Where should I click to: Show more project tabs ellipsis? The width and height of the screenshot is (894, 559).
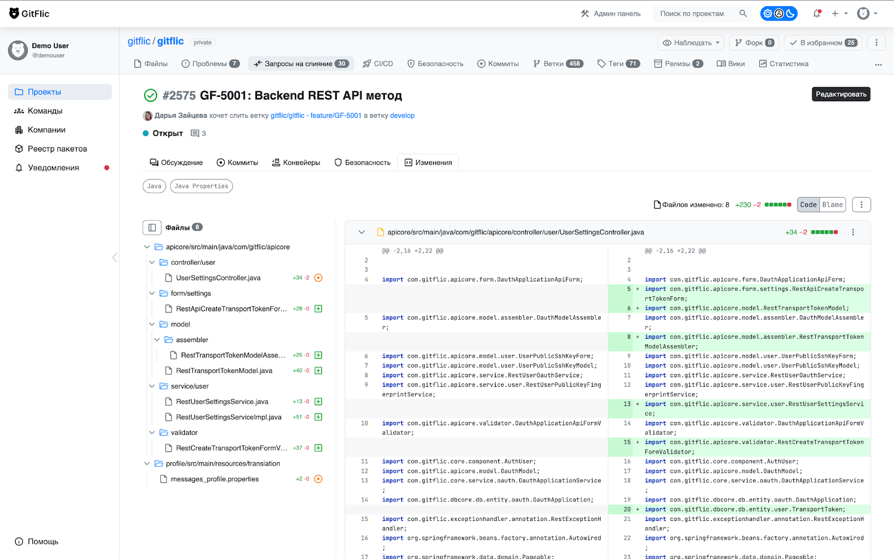pos(878,64)
